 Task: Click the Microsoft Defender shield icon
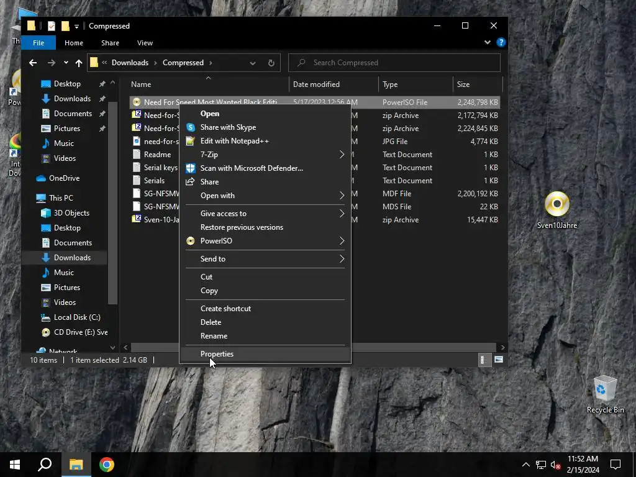click(190, 168)
